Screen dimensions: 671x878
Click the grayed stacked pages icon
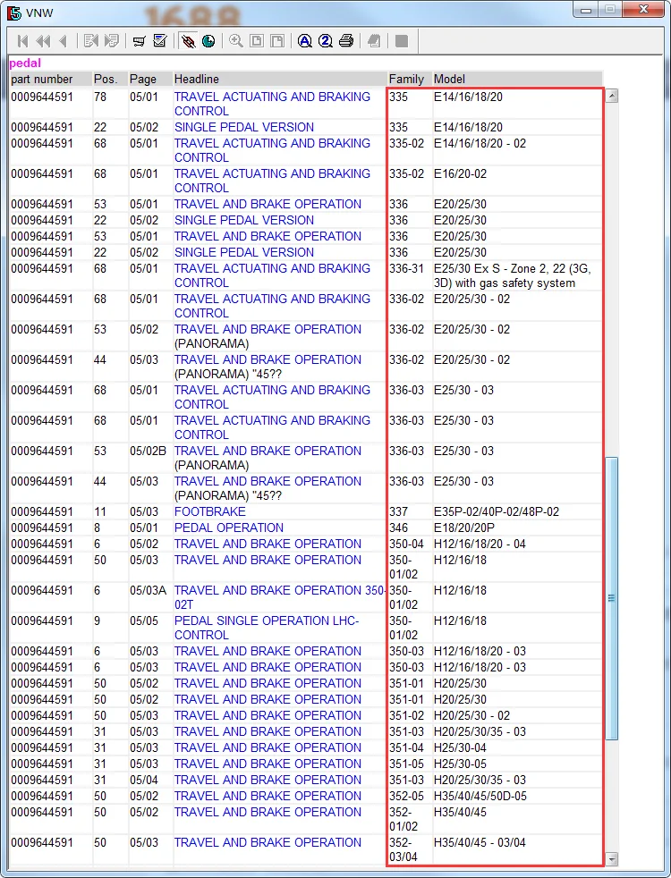coord(374,41)
